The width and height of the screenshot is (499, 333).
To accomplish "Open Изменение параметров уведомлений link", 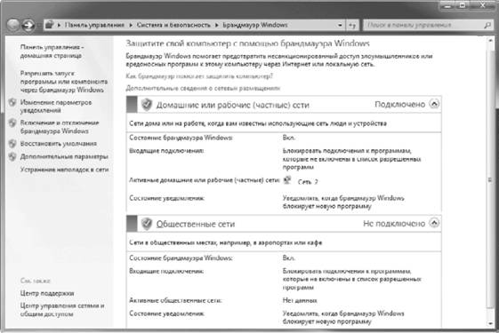I will click(56, 107).
